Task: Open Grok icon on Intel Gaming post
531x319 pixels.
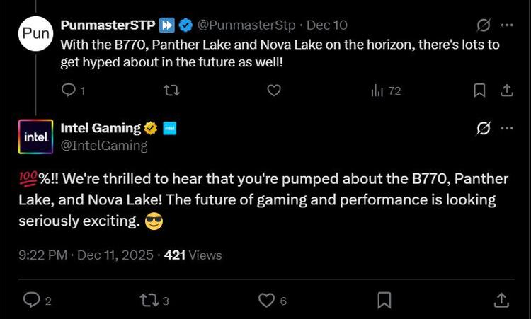Action: tap(484, 129)
